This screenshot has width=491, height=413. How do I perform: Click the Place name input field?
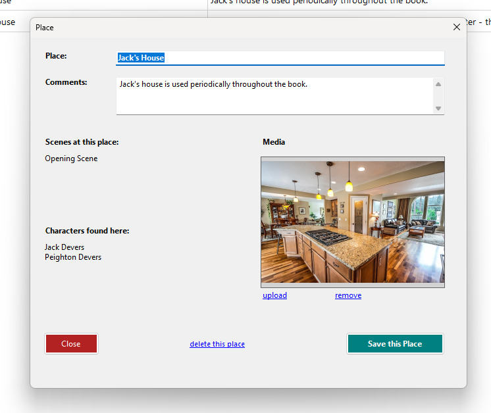[x=280, y=58]
